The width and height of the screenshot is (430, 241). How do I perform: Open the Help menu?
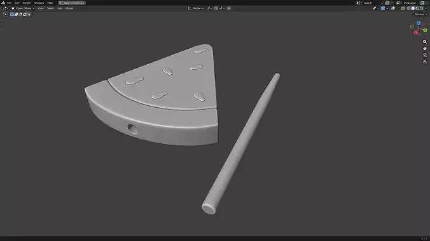(50, 3)
